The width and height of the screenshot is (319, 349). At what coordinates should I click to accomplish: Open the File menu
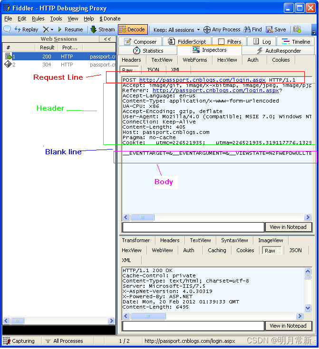(x=8, y=19)
